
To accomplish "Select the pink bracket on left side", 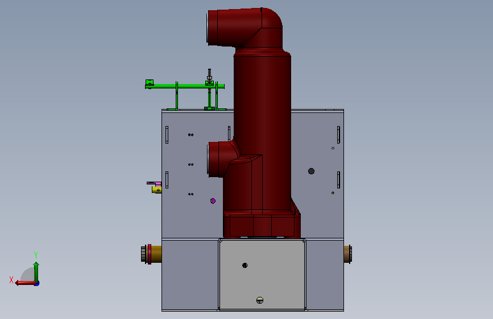I will pos(154,183).
